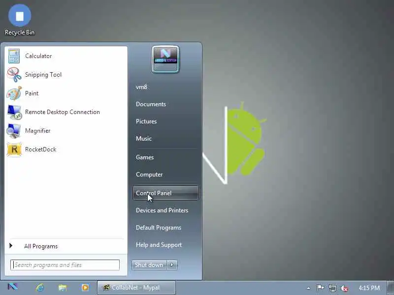Open Action Center flag icon
Screen dimensions: 394x295
click(320, 288)
